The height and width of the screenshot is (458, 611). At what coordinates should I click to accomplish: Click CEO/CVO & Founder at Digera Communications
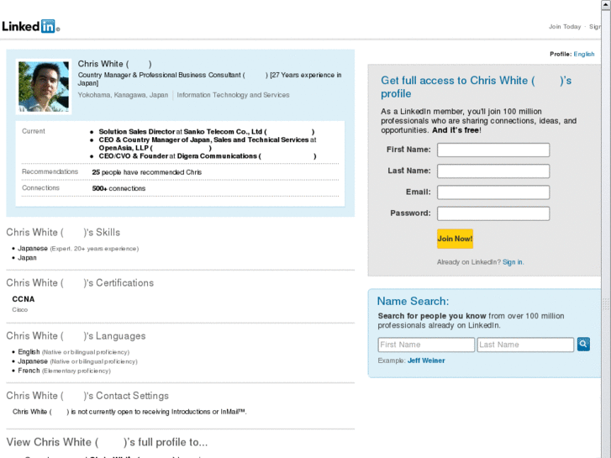tap(208, 156)
